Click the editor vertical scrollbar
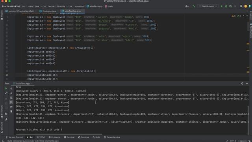The image size is (252, 142). coord(248,26)
